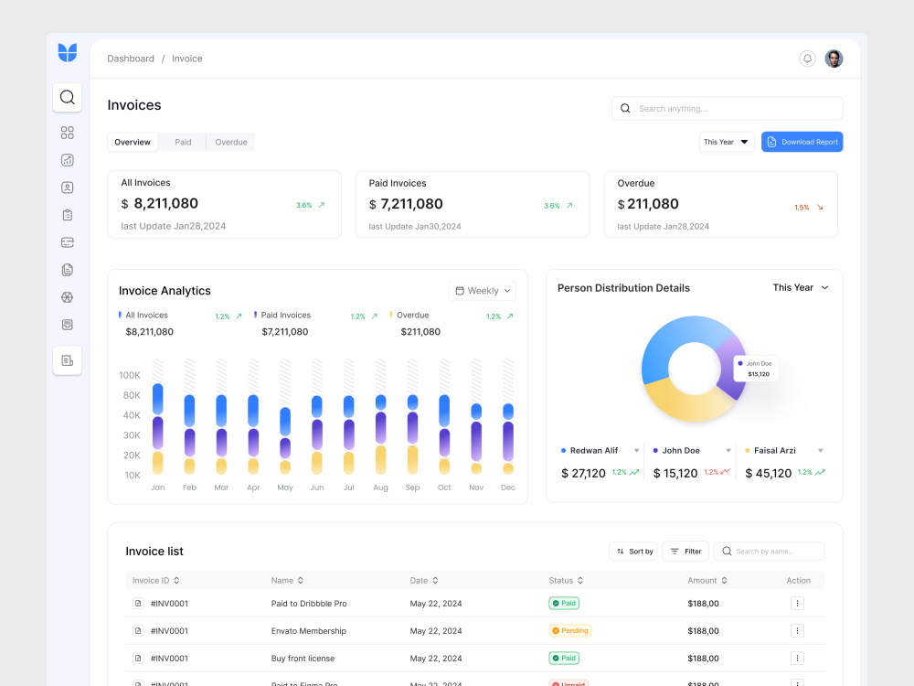Click the All Invoices $ 8,211,080 card value
Screen dimensions: 914x686
pos(160,204)
